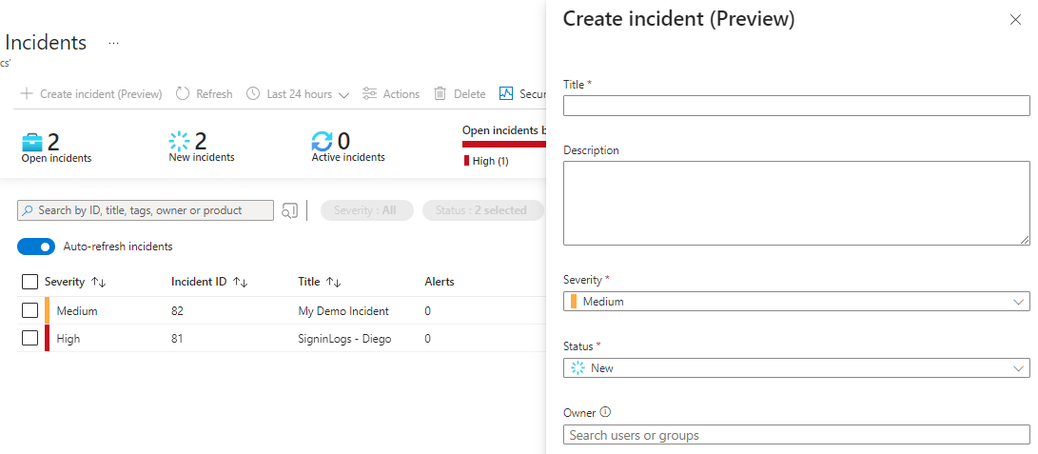The width and height of the screenshot is (1038, 454).
Task: Tick the High incident 81 checkbox
Action: [29, 338]
